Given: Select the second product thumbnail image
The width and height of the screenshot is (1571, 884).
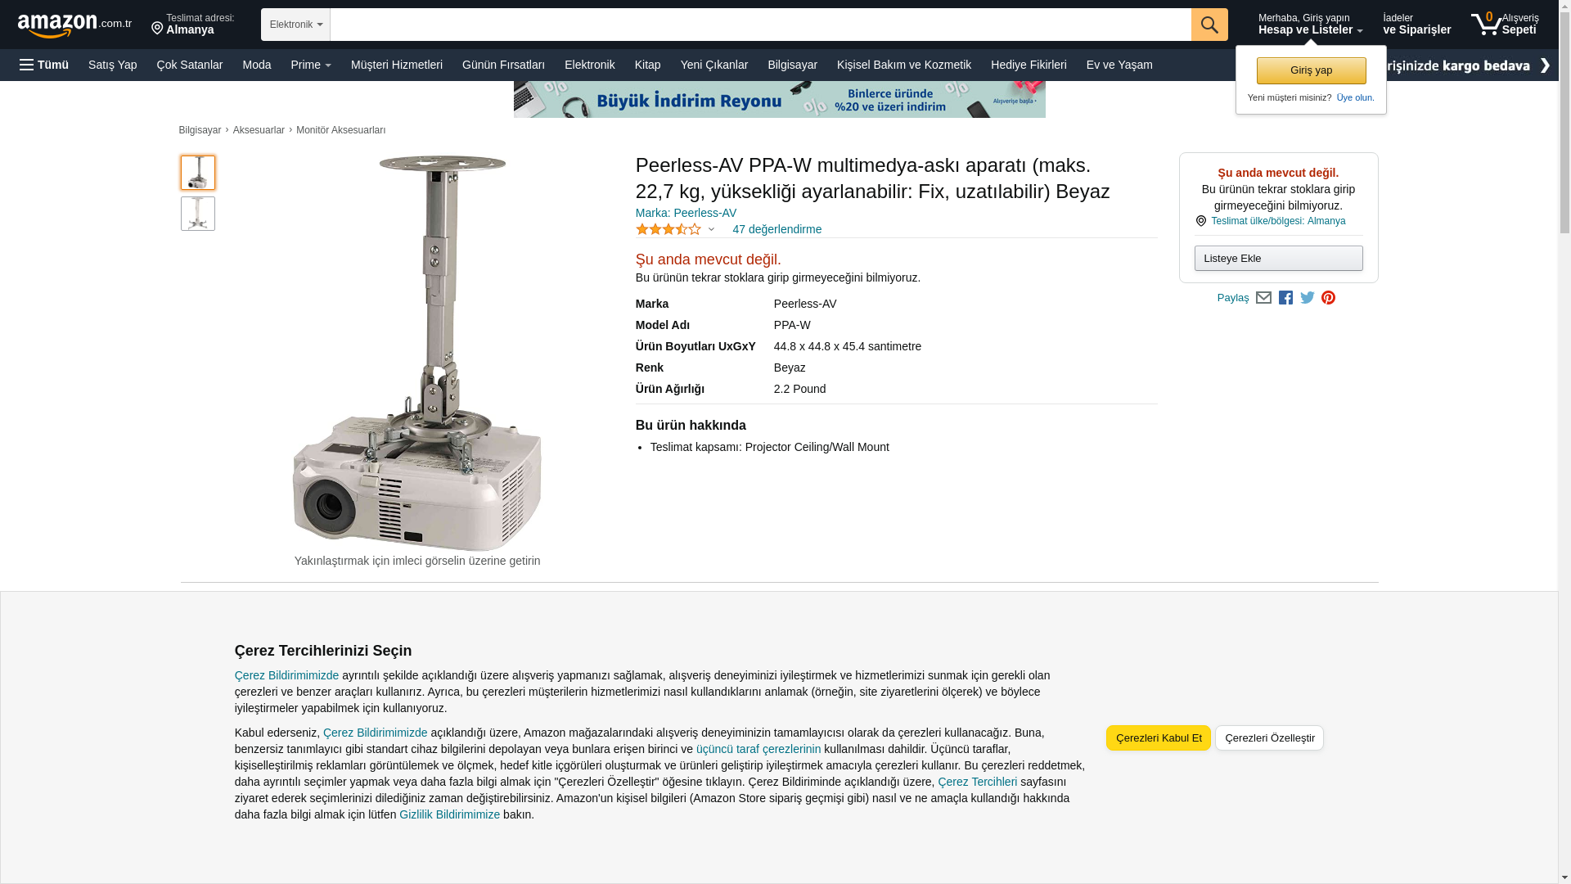Looking at the screenshot, I should pyautogui.click(x=197, y=214).
